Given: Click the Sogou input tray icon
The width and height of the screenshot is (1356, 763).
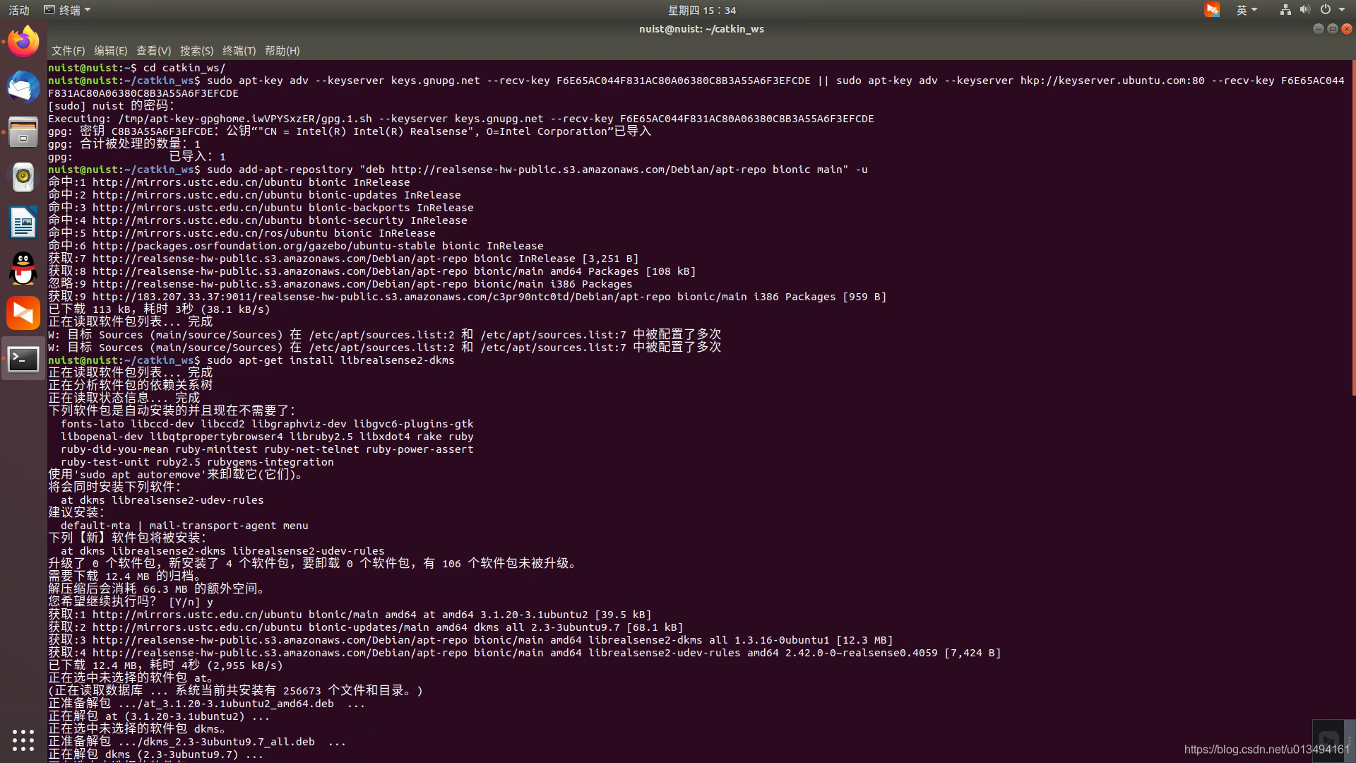Looking at the screenshot, I should point(1212,10).
